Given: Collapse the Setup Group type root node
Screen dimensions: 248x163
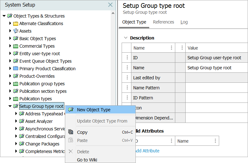Looking at the screenshot, I should (10, 106).
